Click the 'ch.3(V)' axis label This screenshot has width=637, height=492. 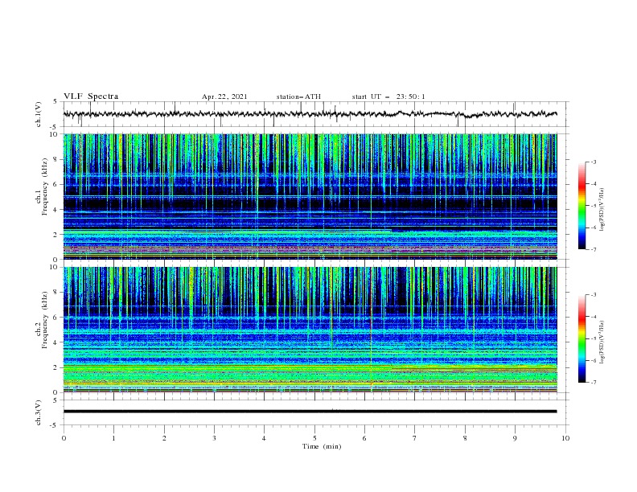click(39, 412)
